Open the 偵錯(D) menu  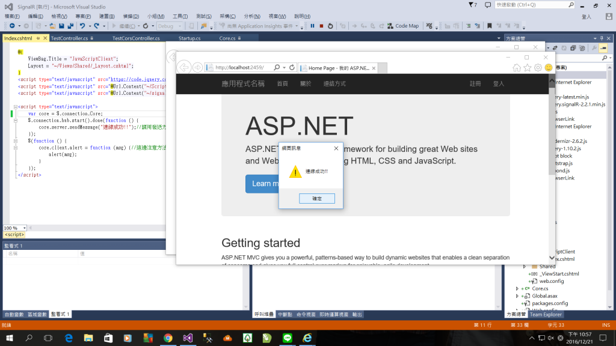[131, 16]
